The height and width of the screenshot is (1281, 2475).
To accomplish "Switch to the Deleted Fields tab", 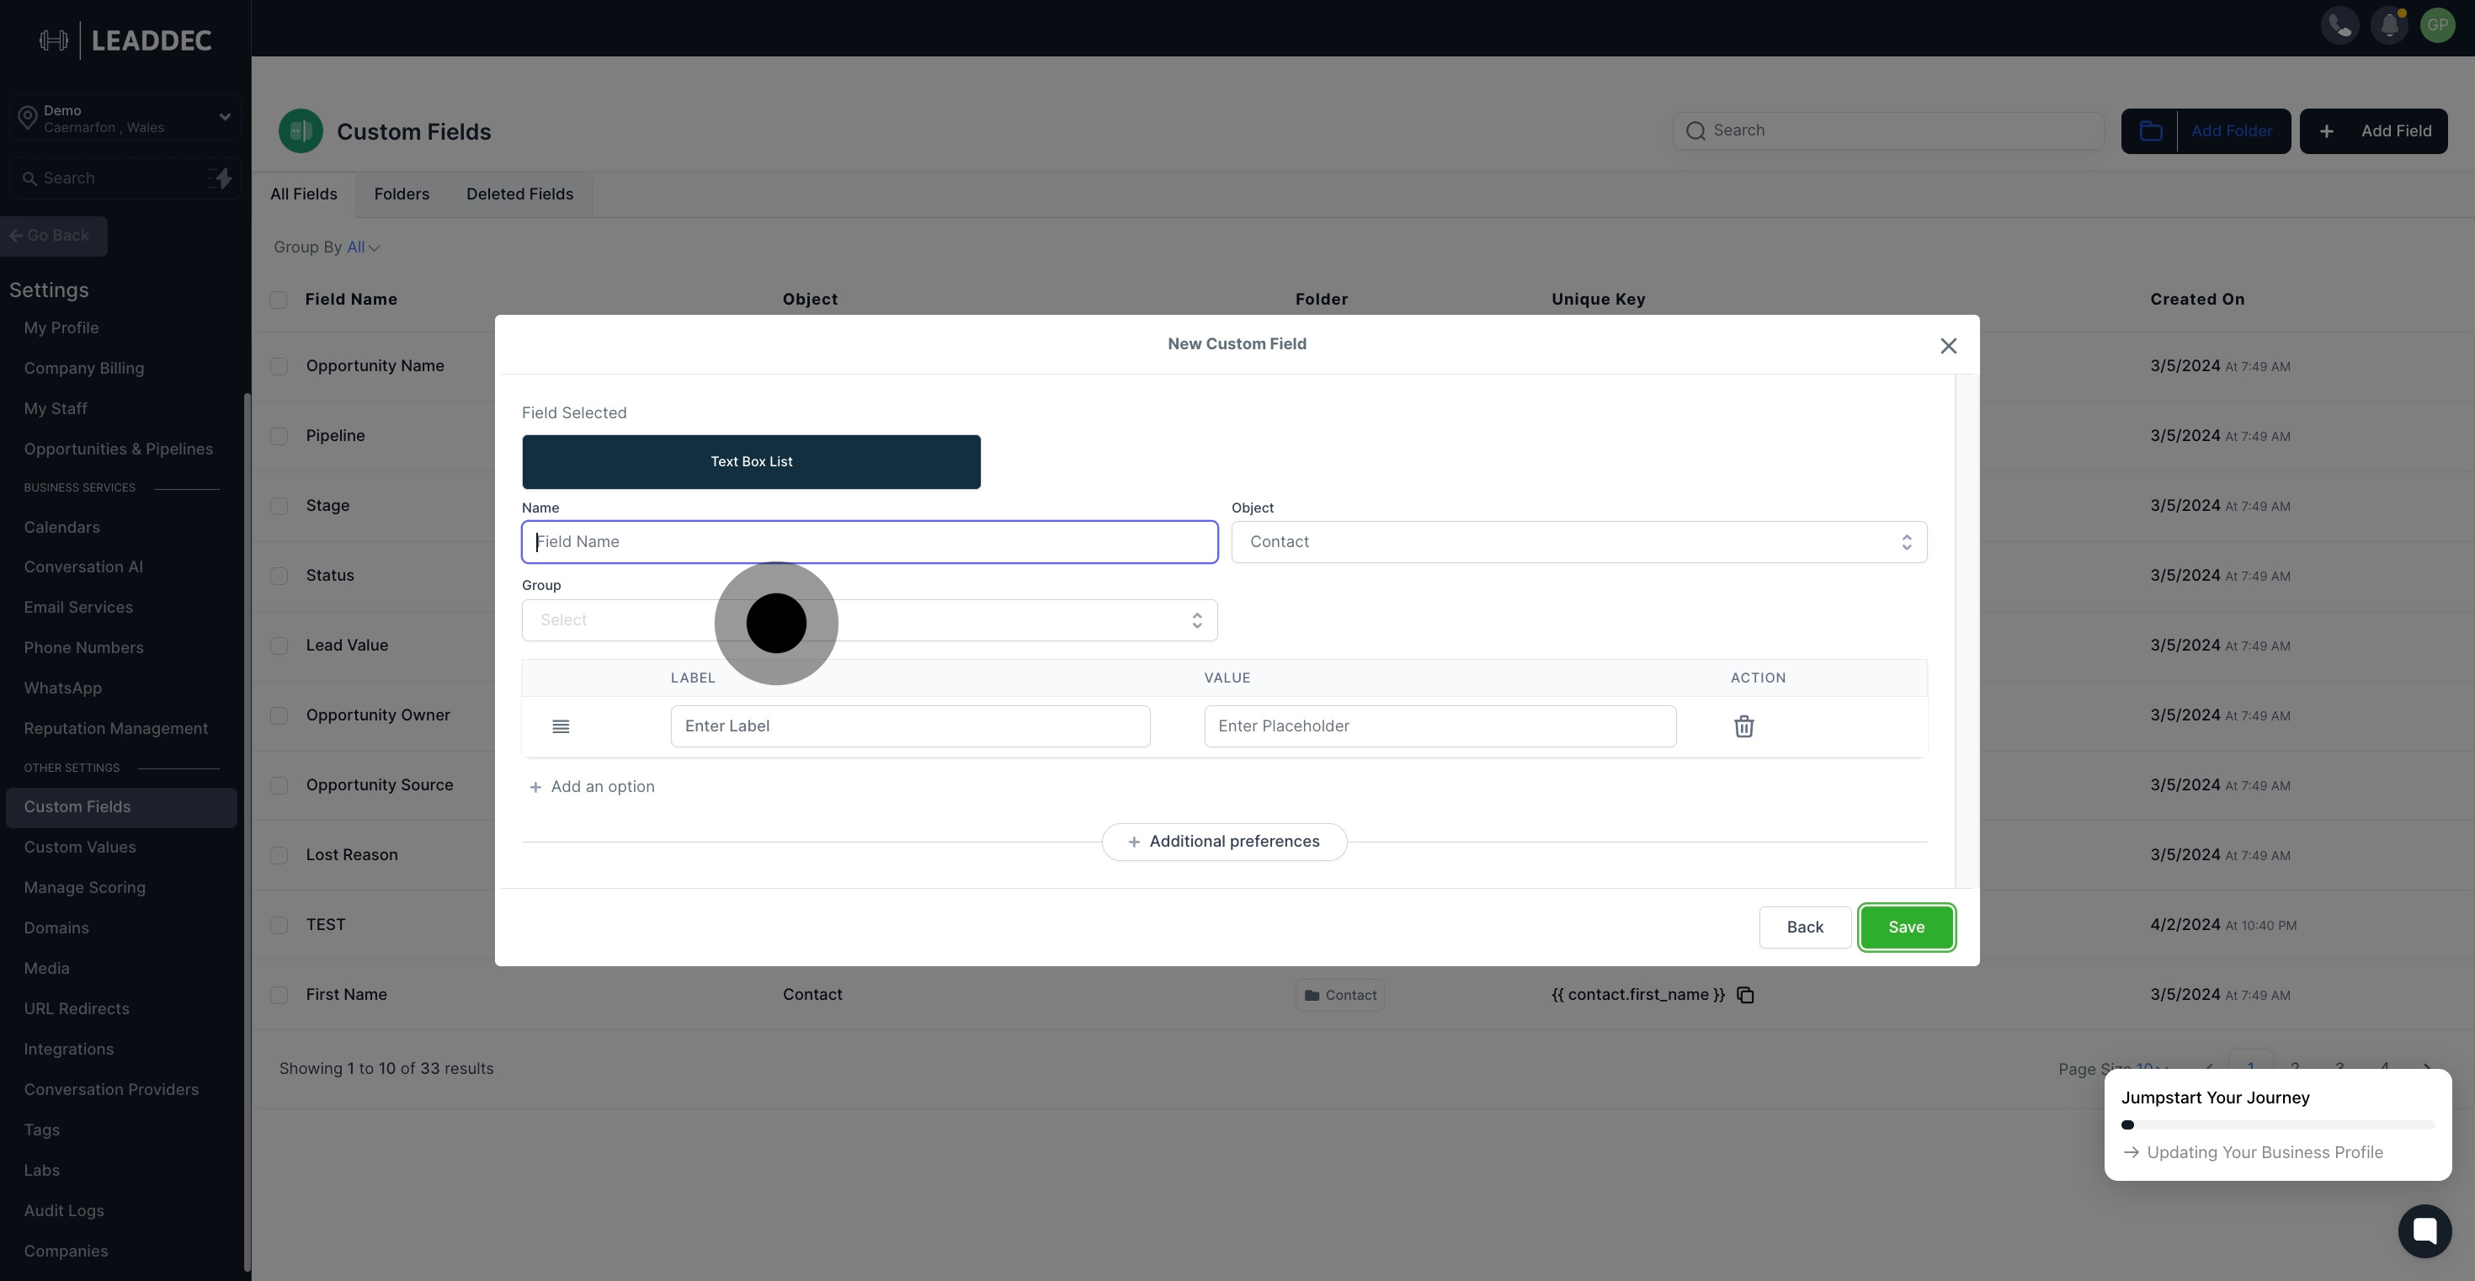I will click(519, 195).
